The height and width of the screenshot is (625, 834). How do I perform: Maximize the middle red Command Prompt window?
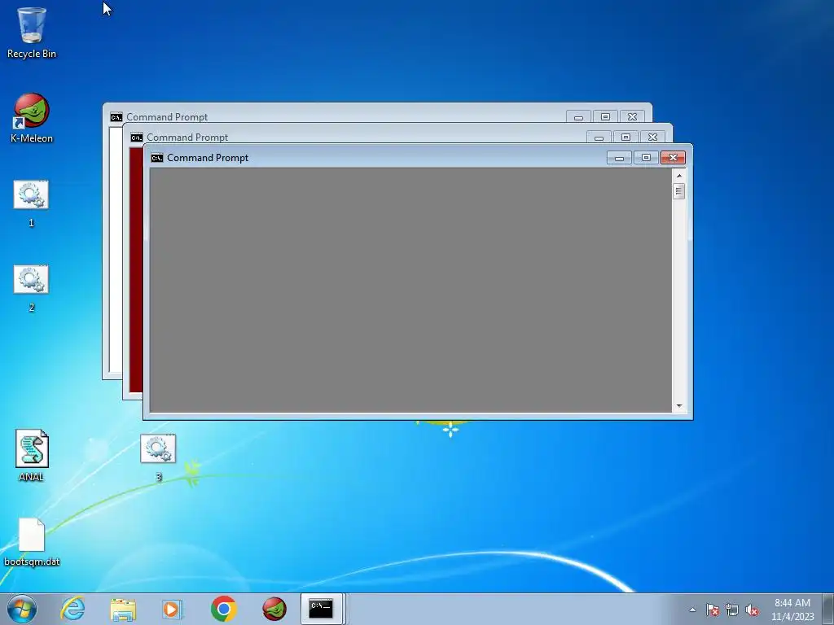626,138
